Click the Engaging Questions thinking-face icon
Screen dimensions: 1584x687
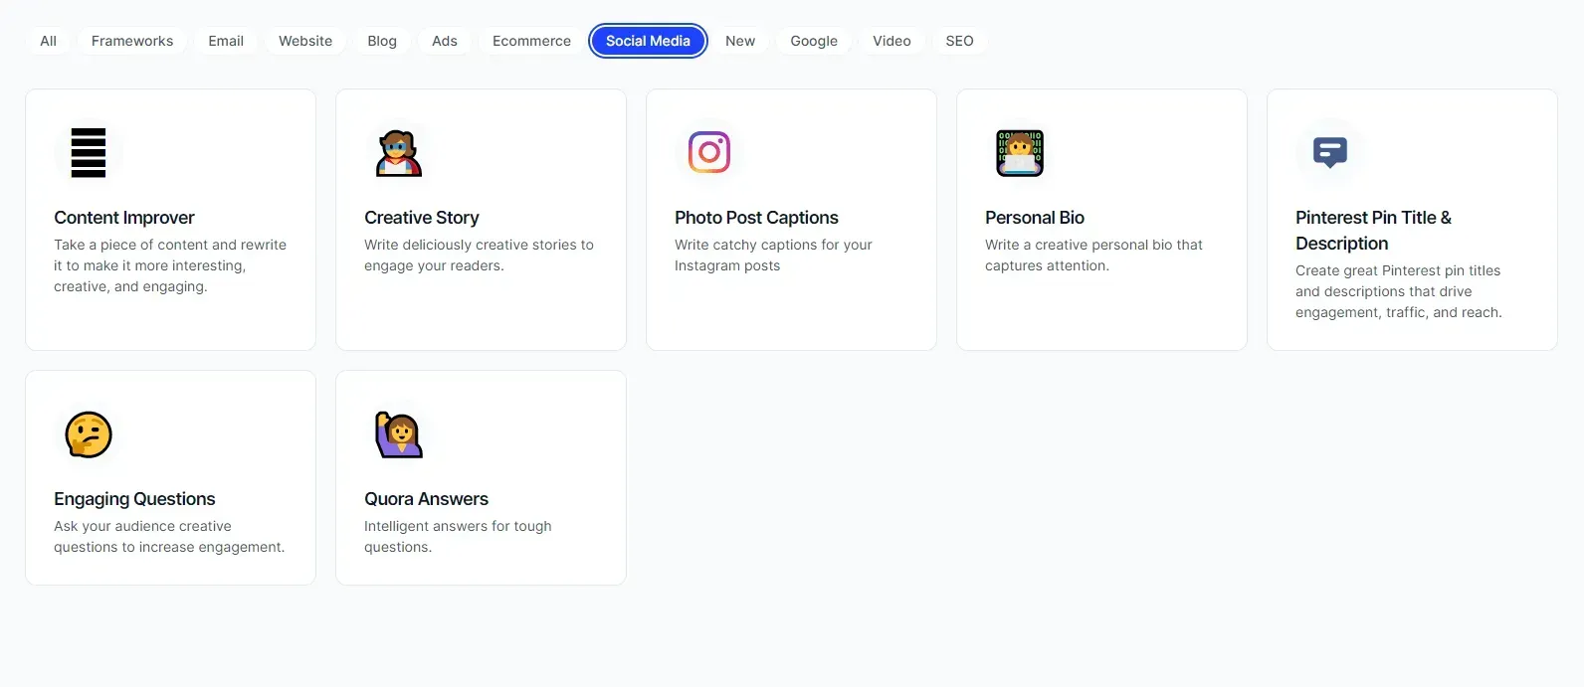click(x=89, y=434)
